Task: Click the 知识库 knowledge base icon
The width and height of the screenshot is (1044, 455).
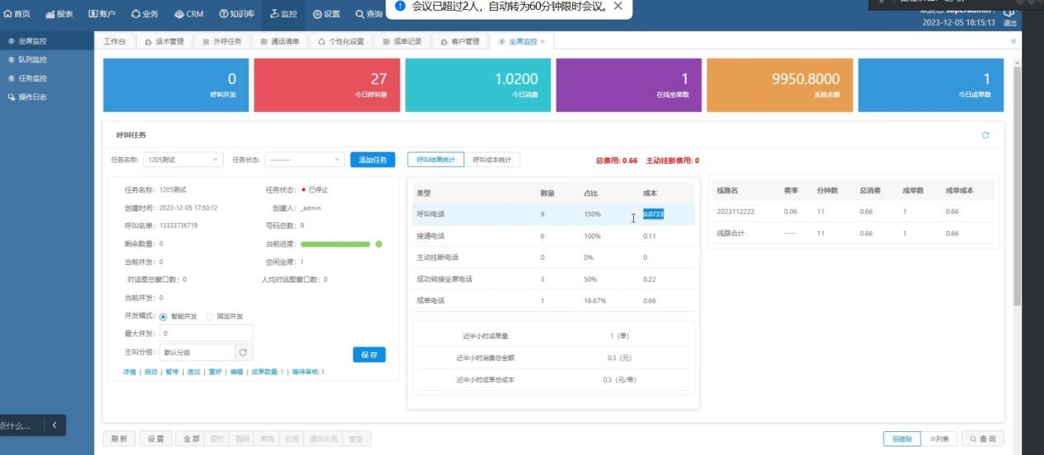Action: (x=223, y=14)
